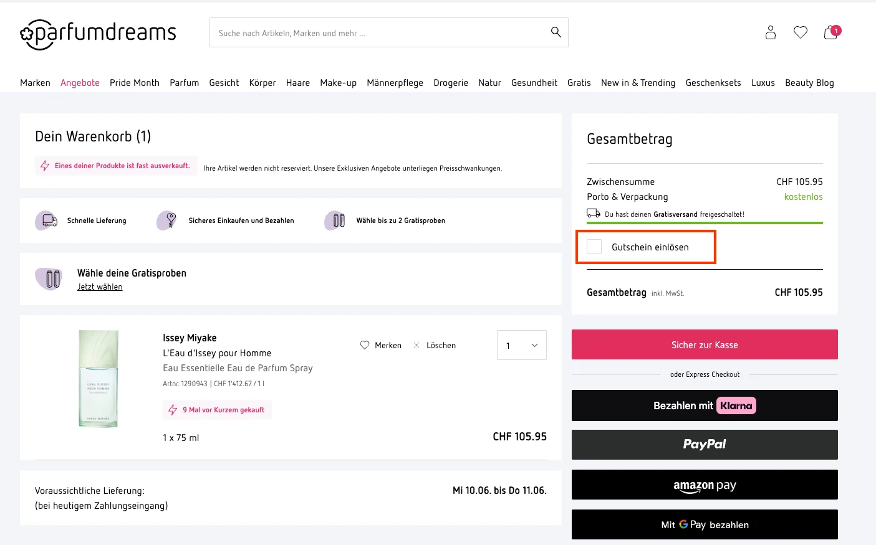Open the Natur menu
The height and width of the screenshot is (545, 876).
click(x=490, y=83)
